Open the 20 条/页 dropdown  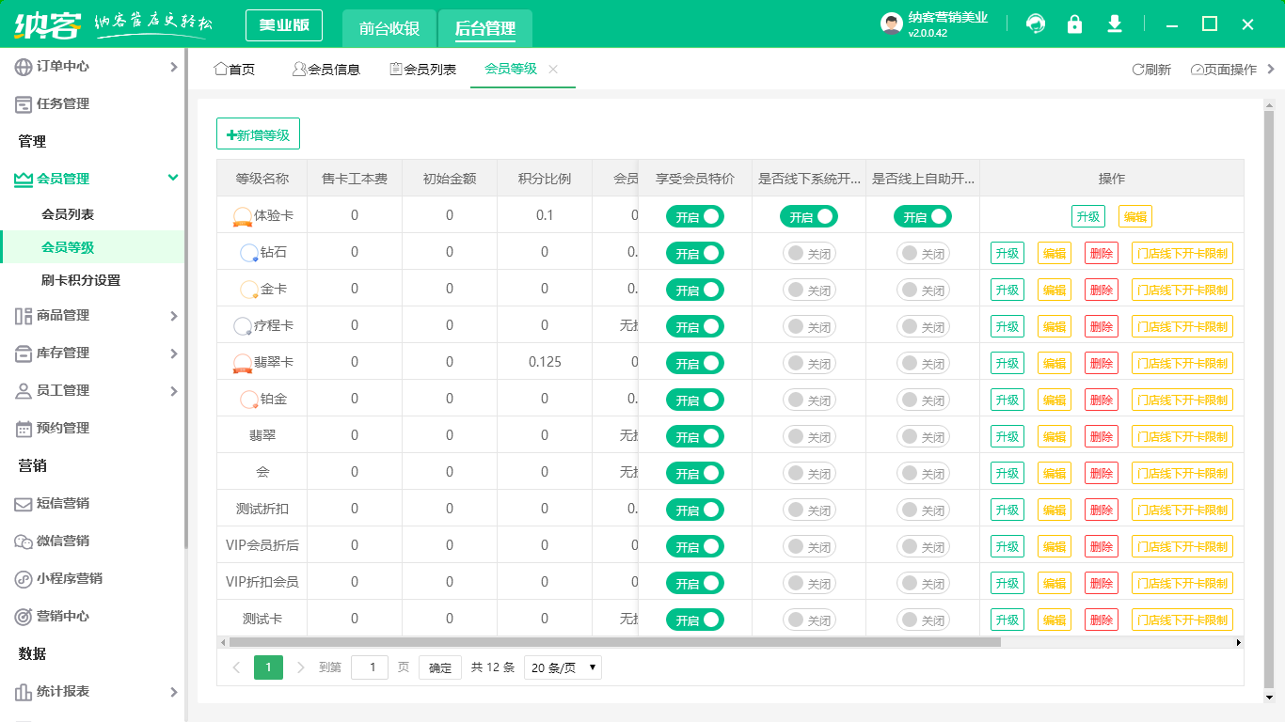coord(563,667)
